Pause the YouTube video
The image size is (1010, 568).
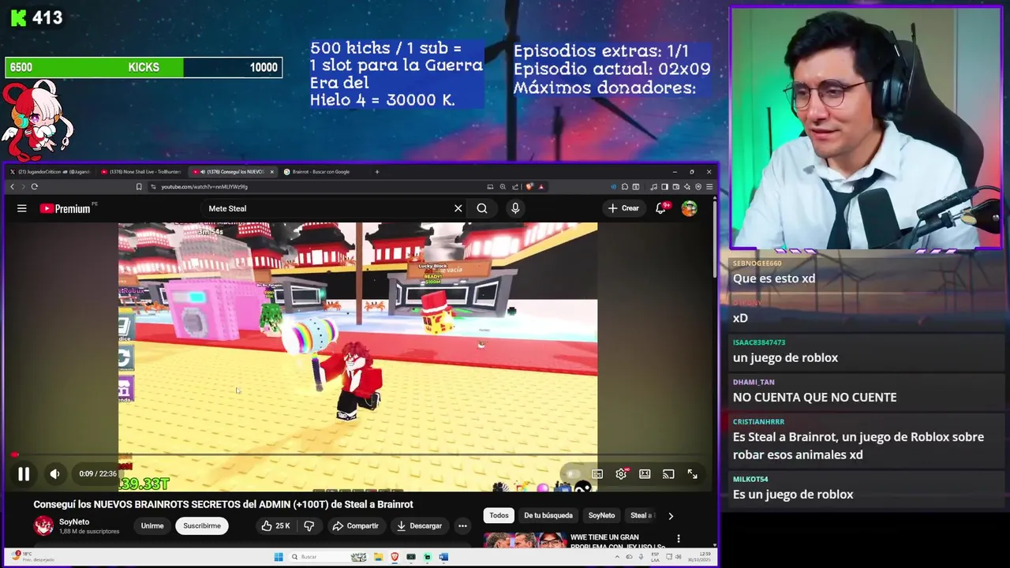coord(24,474)
